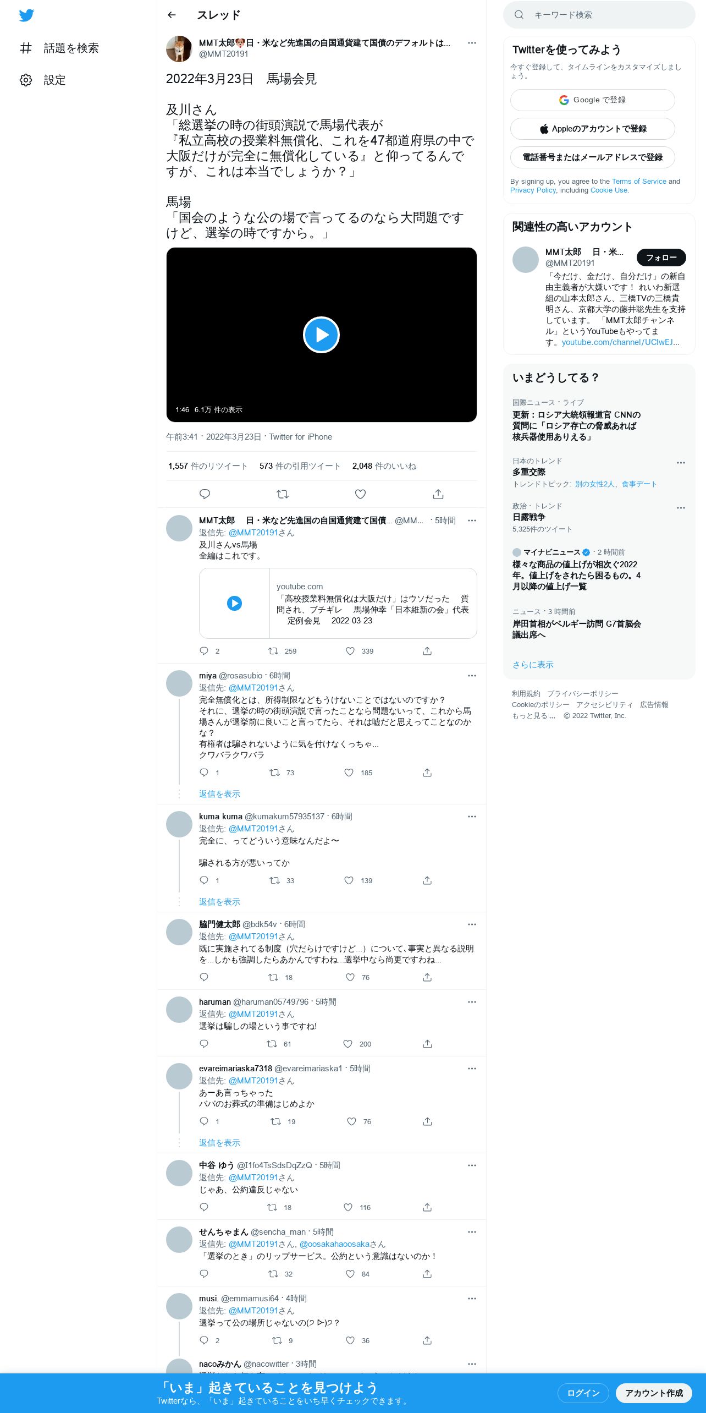This screenshot has height=1413, width=706.
Task: Play the embedded video
Action: pos(321,335)
